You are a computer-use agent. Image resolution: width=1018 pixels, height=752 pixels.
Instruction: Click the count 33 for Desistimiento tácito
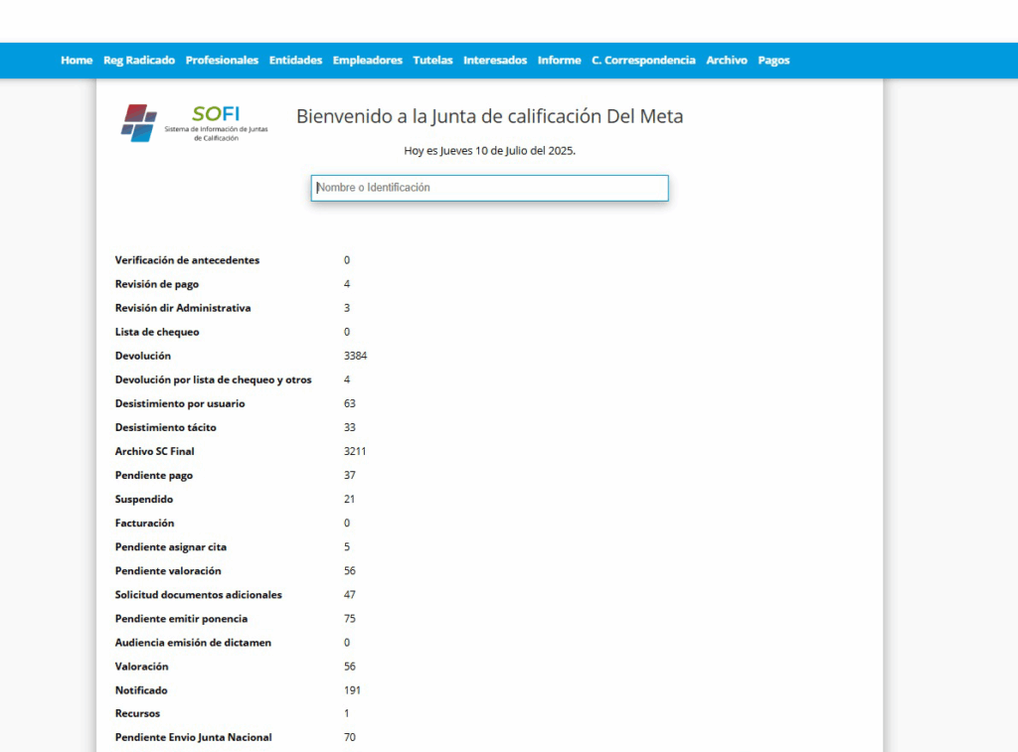coord(349,427)
